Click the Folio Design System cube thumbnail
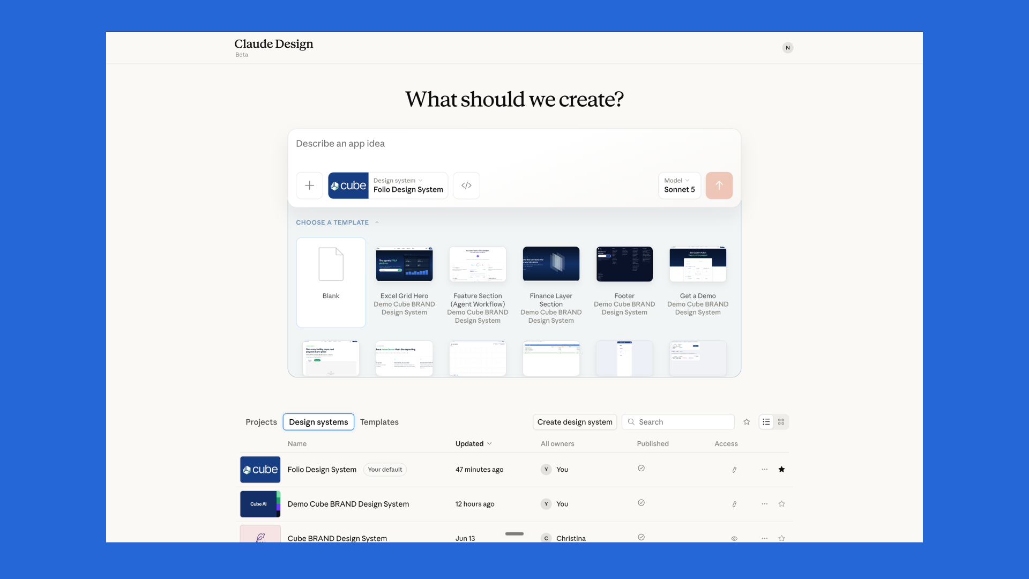The width and height of the screenshot is (1029, 579). tap(260, 470)
